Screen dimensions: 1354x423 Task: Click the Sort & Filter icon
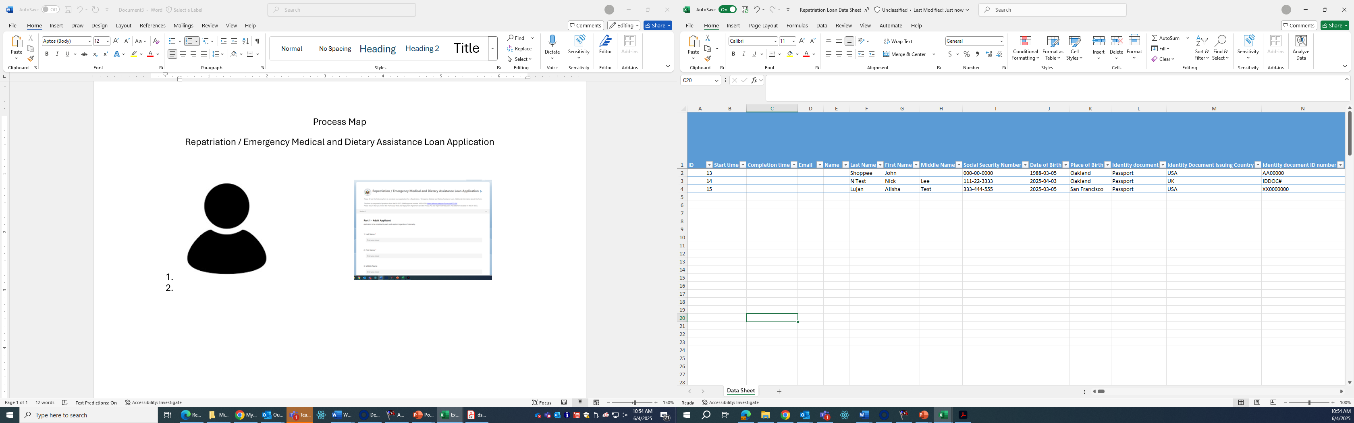coord(1202,47)
